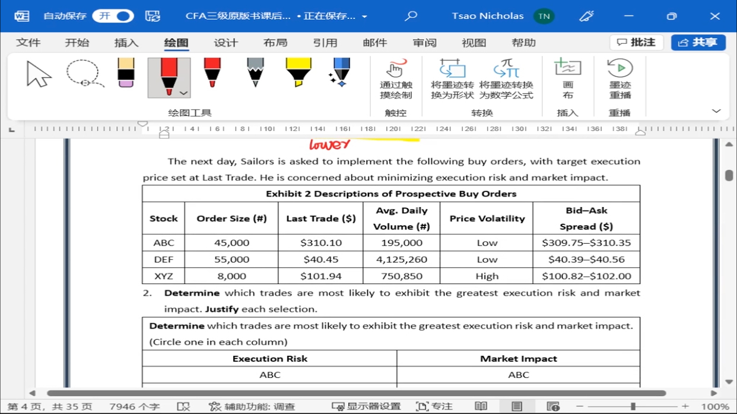Open the 插入 (Insert) tab

pos(126,43)
